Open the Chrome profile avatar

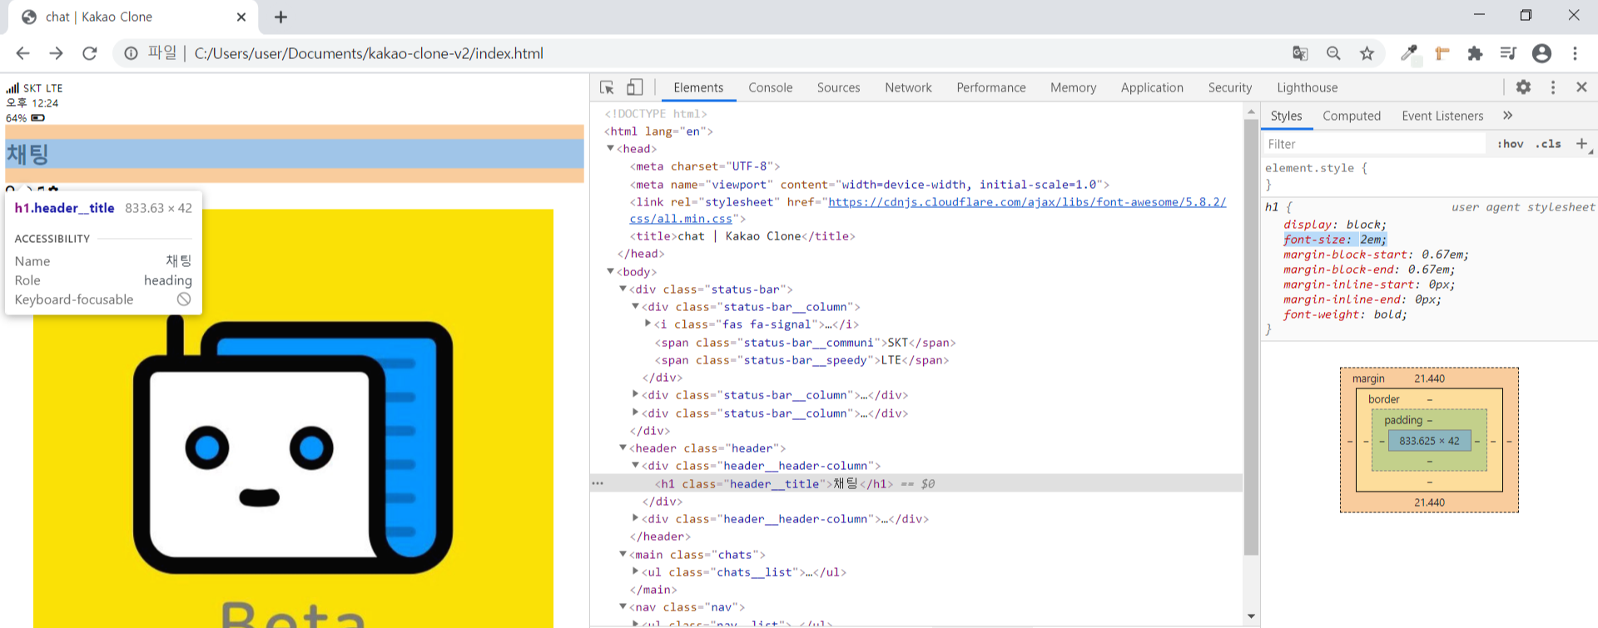(x=1541, y=53)
